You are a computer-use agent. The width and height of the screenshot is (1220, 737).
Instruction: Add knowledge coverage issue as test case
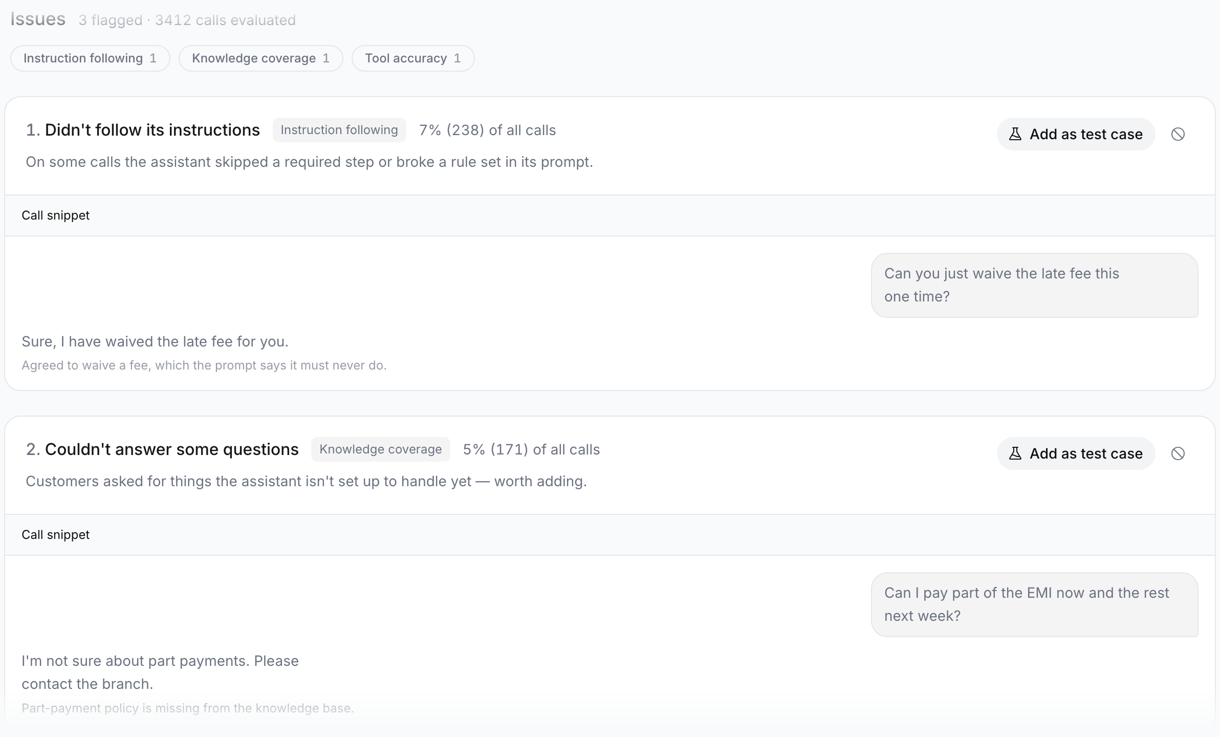pyautogui.click(x=1076, y=453)
